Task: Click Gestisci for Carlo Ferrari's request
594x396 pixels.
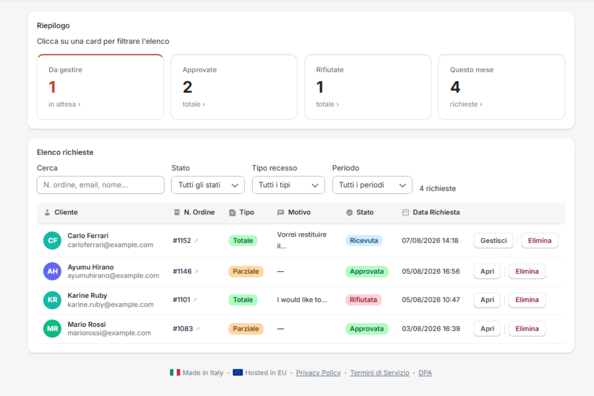Action: [x=494, y=241]
